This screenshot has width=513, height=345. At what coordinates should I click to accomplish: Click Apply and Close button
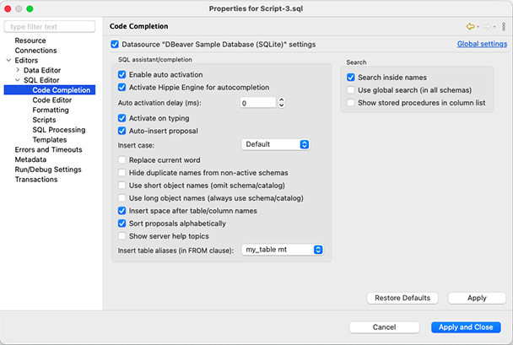(x=466, y=327)
